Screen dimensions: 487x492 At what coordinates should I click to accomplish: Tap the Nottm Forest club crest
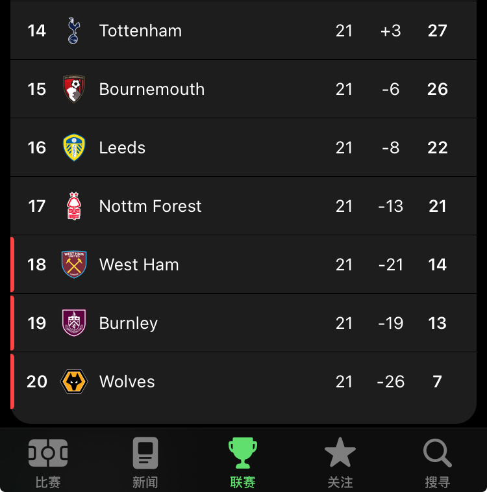74,206
